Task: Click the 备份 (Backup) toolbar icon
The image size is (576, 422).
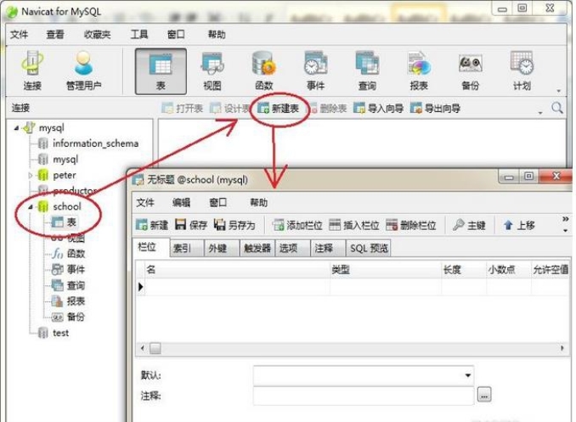Action: coord(470,70)
